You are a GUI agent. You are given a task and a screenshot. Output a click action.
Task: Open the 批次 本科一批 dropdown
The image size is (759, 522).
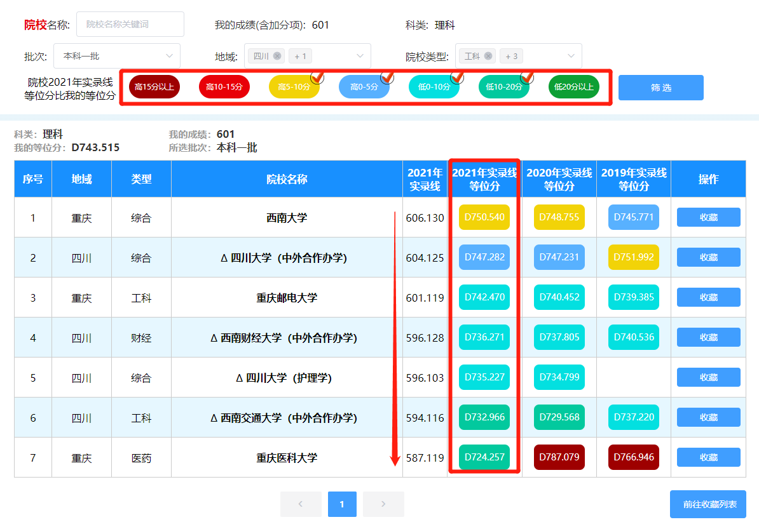[x=117, y=56]
